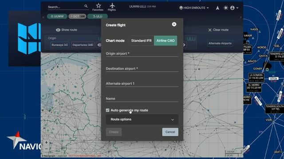Select Standard IFR chart mode
Viewport: 284px width, 159px height.
click(x=141, y=41)
